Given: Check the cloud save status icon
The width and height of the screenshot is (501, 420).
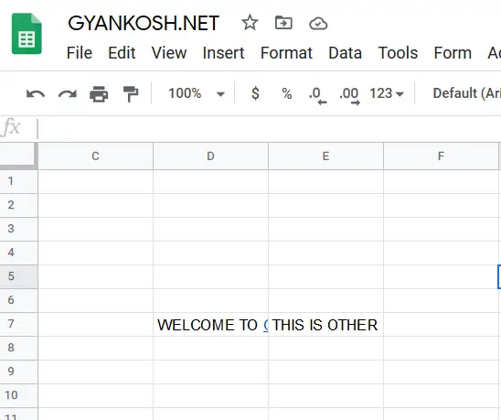Looking at the screenshot, I should coord(318,24).
